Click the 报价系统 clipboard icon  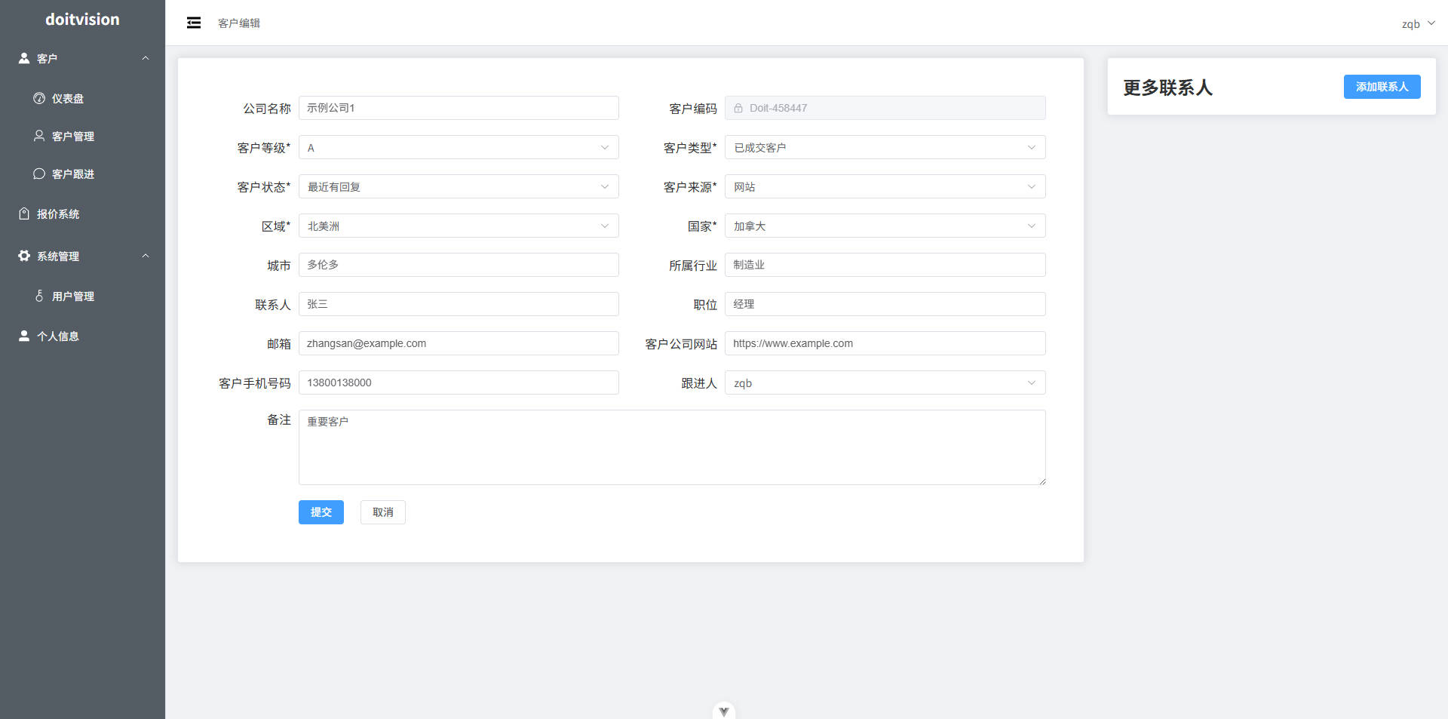[24, 214]
